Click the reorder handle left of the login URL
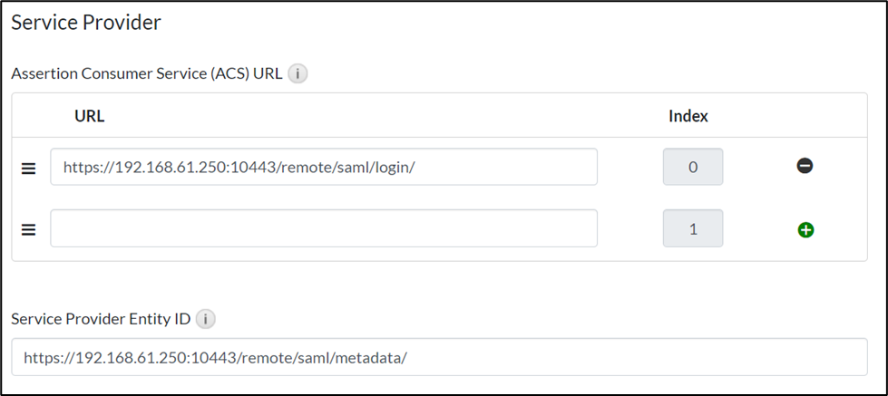The width and height of the screenshot is (888, 396). pyautogui.click(x=29, y=168)
